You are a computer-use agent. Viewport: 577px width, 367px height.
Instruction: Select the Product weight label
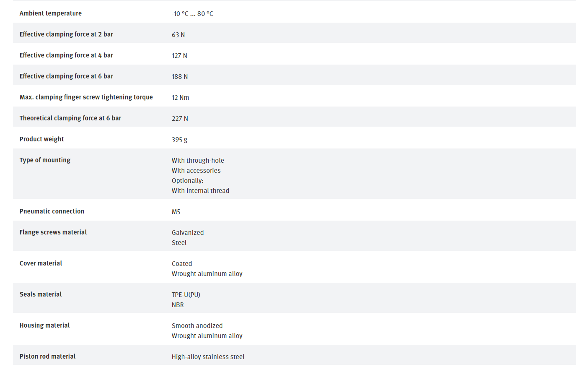(41, 139)
